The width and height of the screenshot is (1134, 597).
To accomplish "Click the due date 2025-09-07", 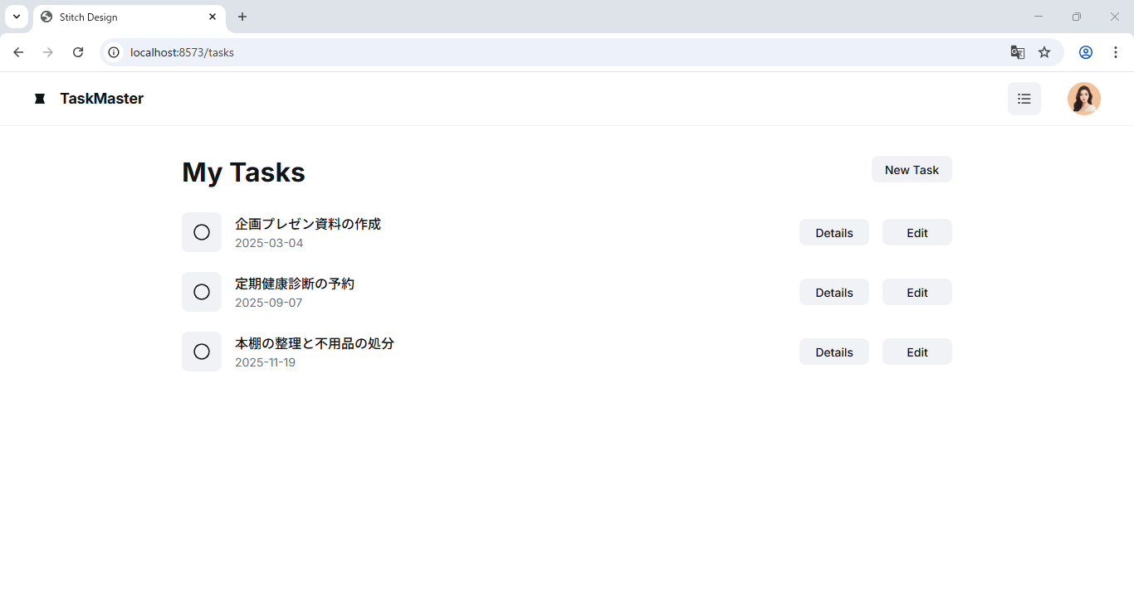I will click(x=269, y=303).
